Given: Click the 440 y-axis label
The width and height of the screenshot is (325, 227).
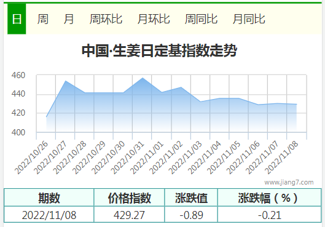Looking at the screenshot, I should [18, 94].
